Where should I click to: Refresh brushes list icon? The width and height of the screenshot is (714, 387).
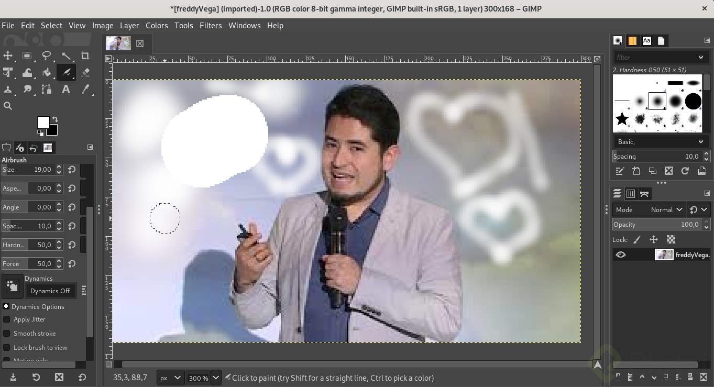tap(685, 171)
